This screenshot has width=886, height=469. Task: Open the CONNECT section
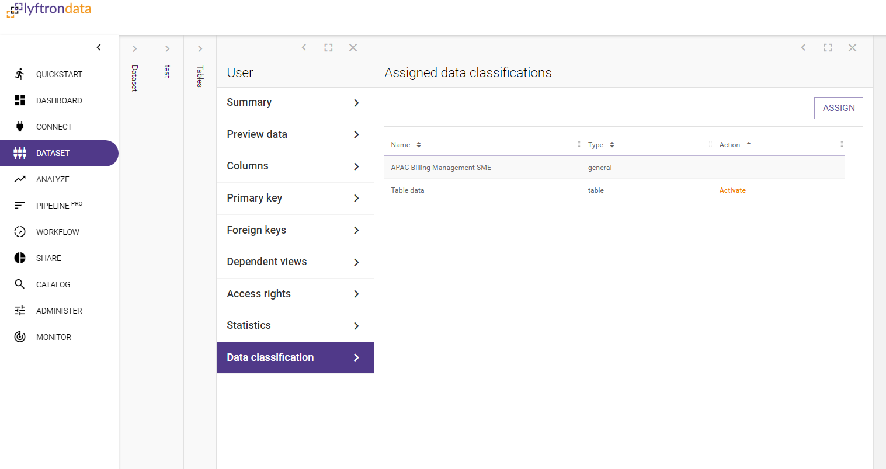pos(54,127)
